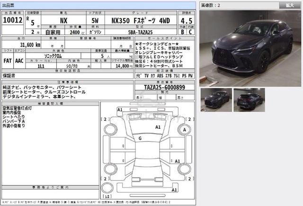Click the chassis number TAZA25-6000899
The height and width of the screenshot is (206, 303).
164,87
